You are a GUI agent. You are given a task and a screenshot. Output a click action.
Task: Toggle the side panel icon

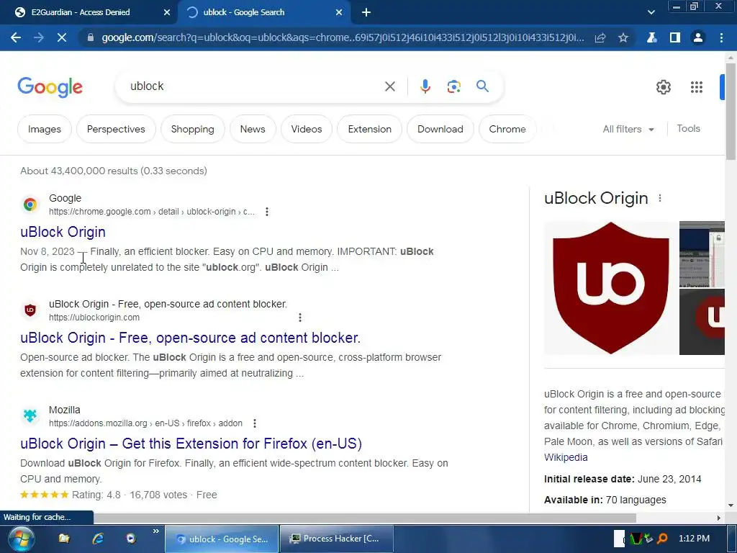pyautogui.click(x=675, y=37)
